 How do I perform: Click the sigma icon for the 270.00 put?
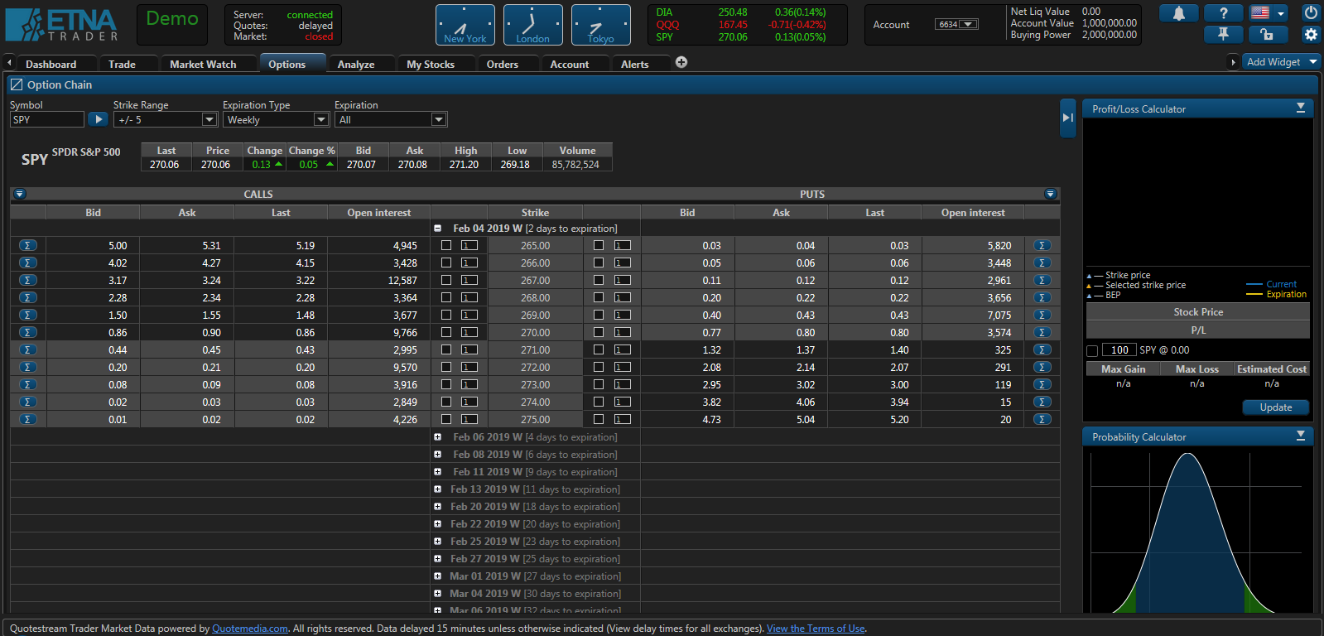(1042, 332)
